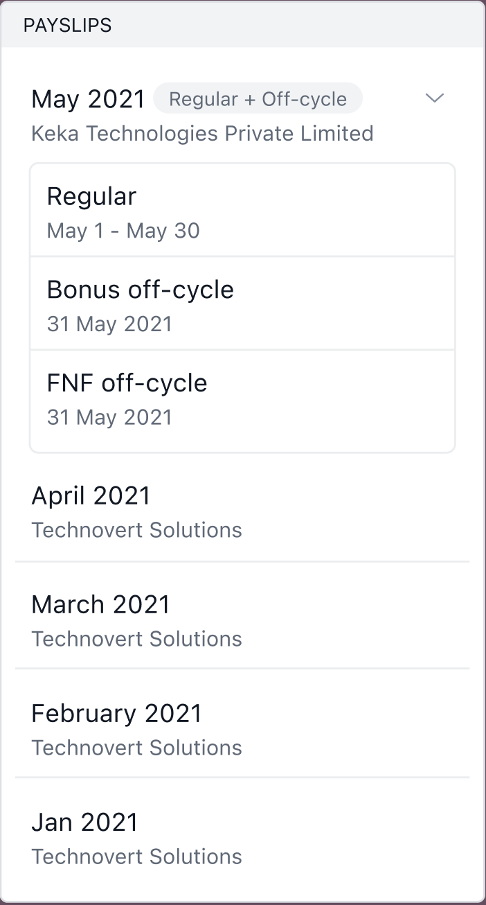Click Technovert Solutions under March 2021
Viewport: 486px width, 905px height.
click(136, 638)
